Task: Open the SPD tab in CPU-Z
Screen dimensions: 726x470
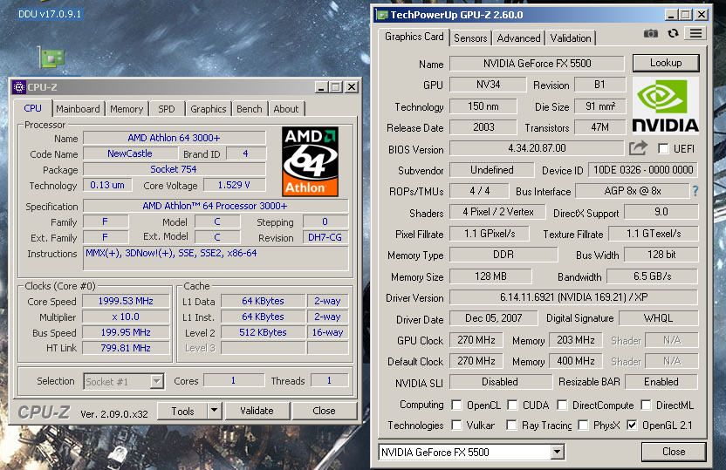Action: click(167, 109)
